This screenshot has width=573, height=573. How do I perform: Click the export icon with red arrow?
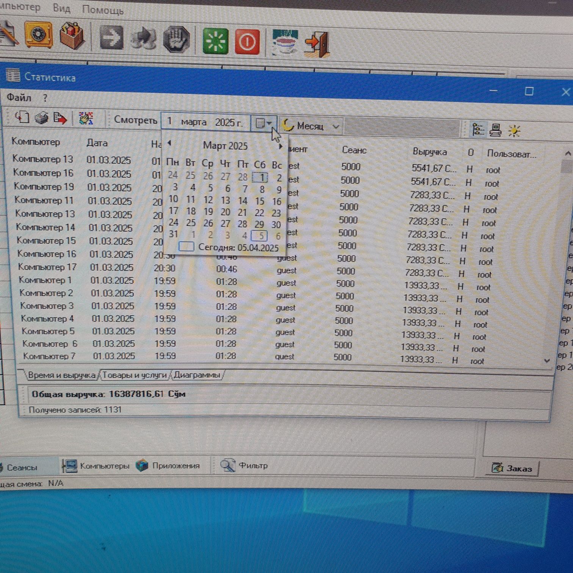60,118
